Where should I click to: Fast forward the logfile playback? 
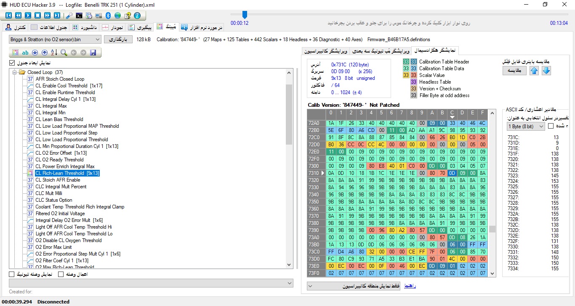click(47, 16)
